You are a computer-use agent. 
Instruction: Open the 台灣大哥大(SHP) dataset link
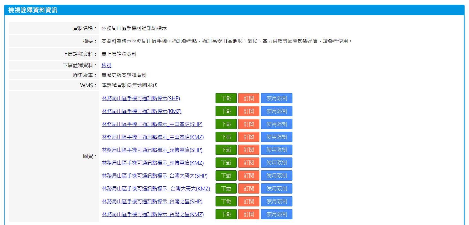pyautogui.click(x=154, y=176)
